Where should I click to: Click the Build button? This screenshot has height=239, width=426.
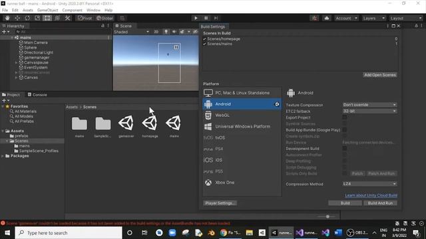tap(345, 203)
